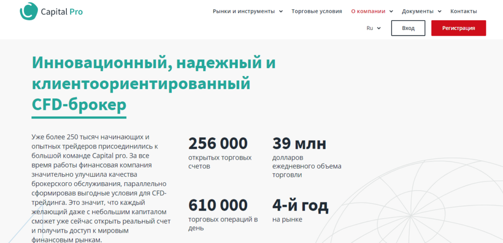Click the heading word 'клиентоориентированный'
Screen dimensions: 503x243
pyautogui.click(x=141, y=84)
